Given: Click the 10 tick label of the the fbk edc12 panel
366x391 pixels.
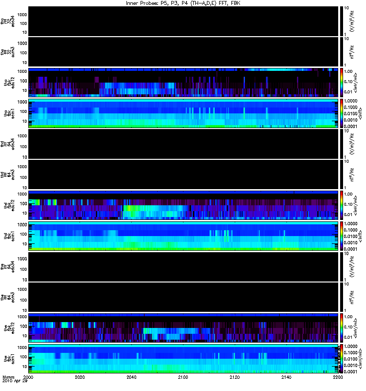Looking at the screenshot, I should pyautogui.click(x=25, y=336).
